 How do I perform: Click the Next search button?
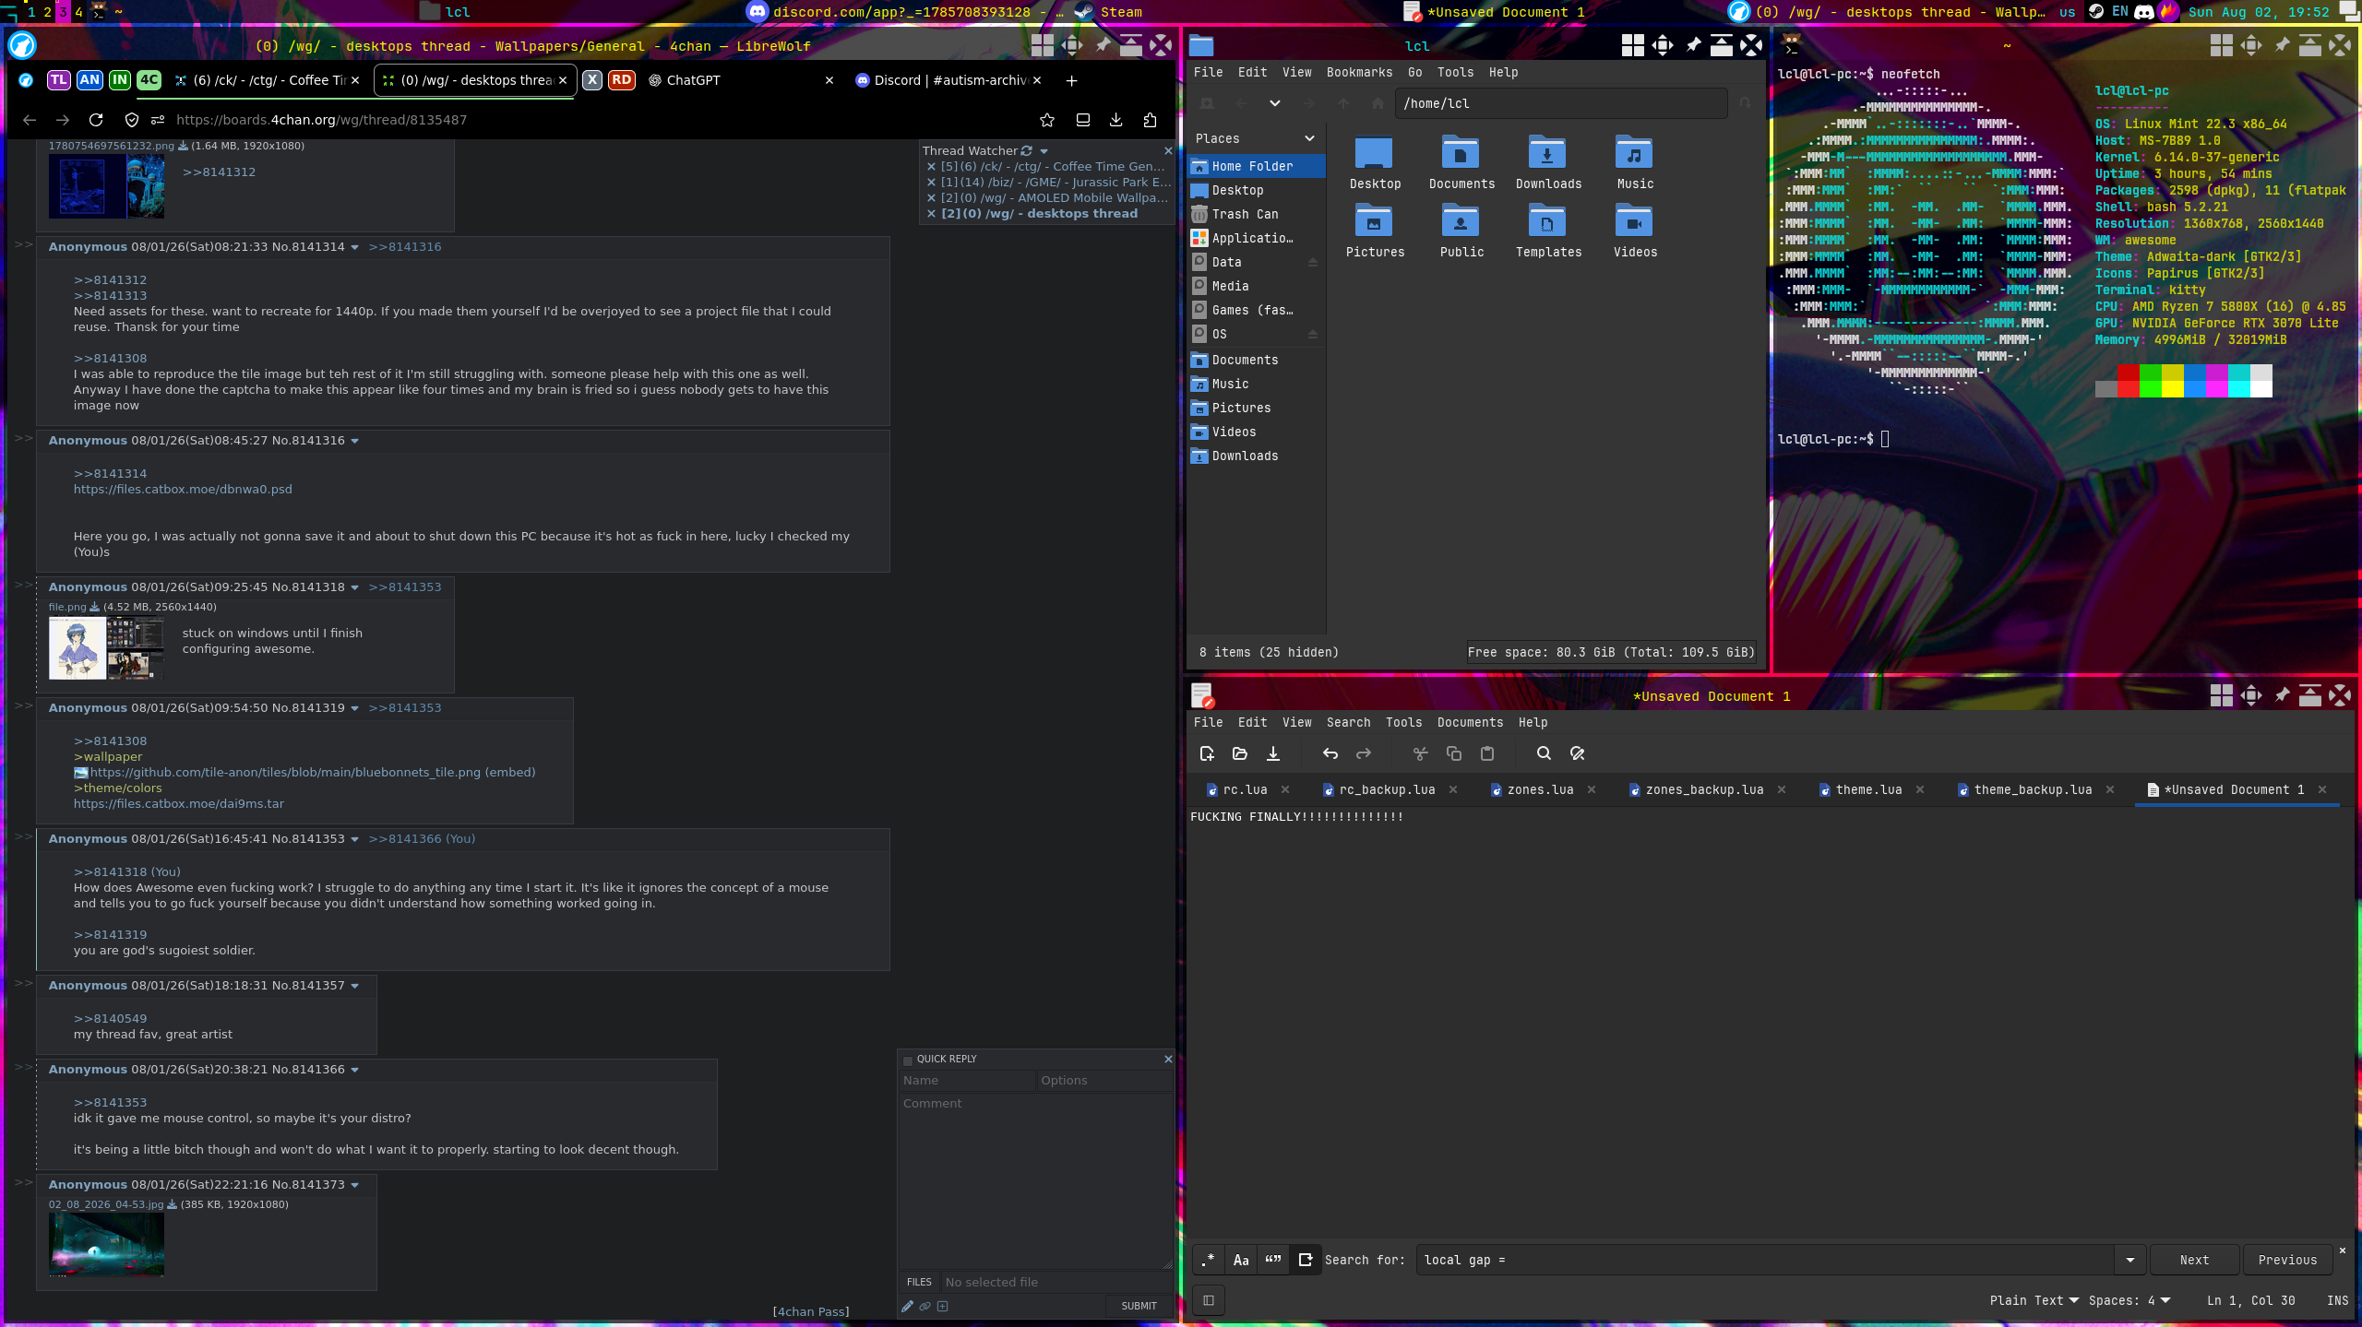point(2194,1260)
